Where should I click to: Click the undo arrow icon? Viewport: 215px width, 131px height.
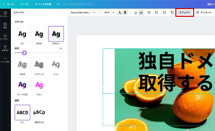click(58, 4)
